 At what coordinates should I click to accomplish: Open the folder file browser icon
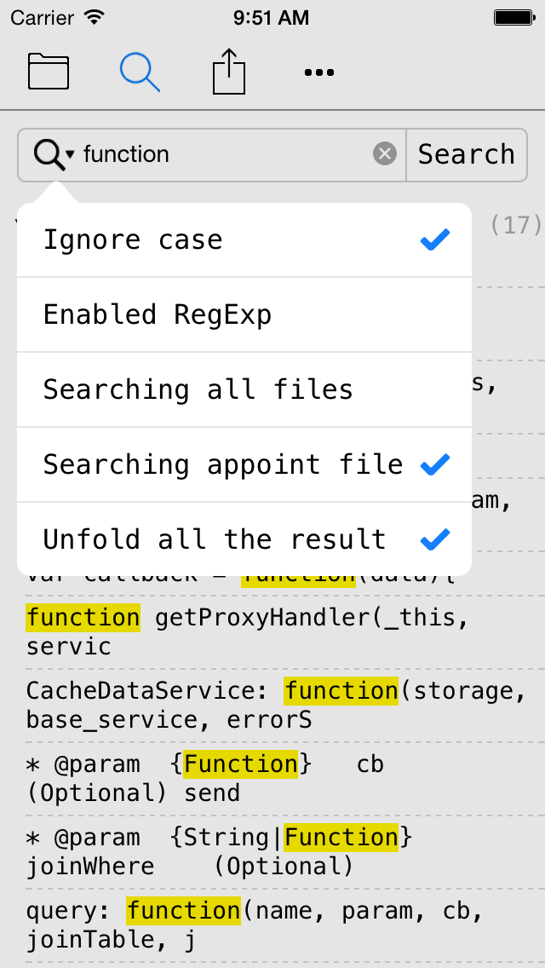49,72
